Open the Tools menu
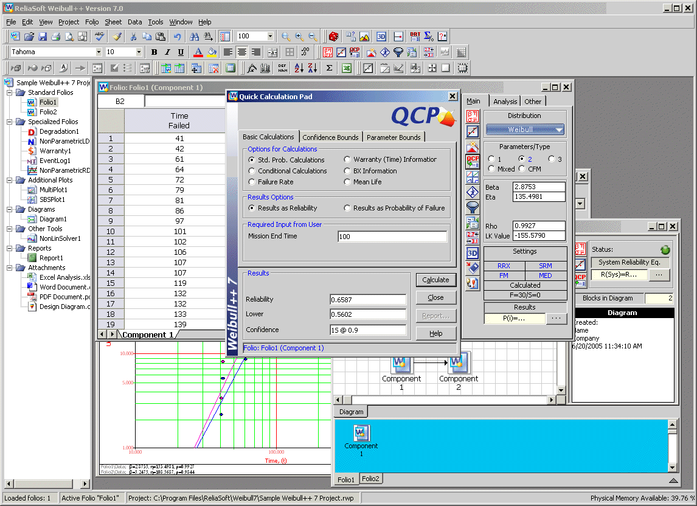 click(156, 22)
